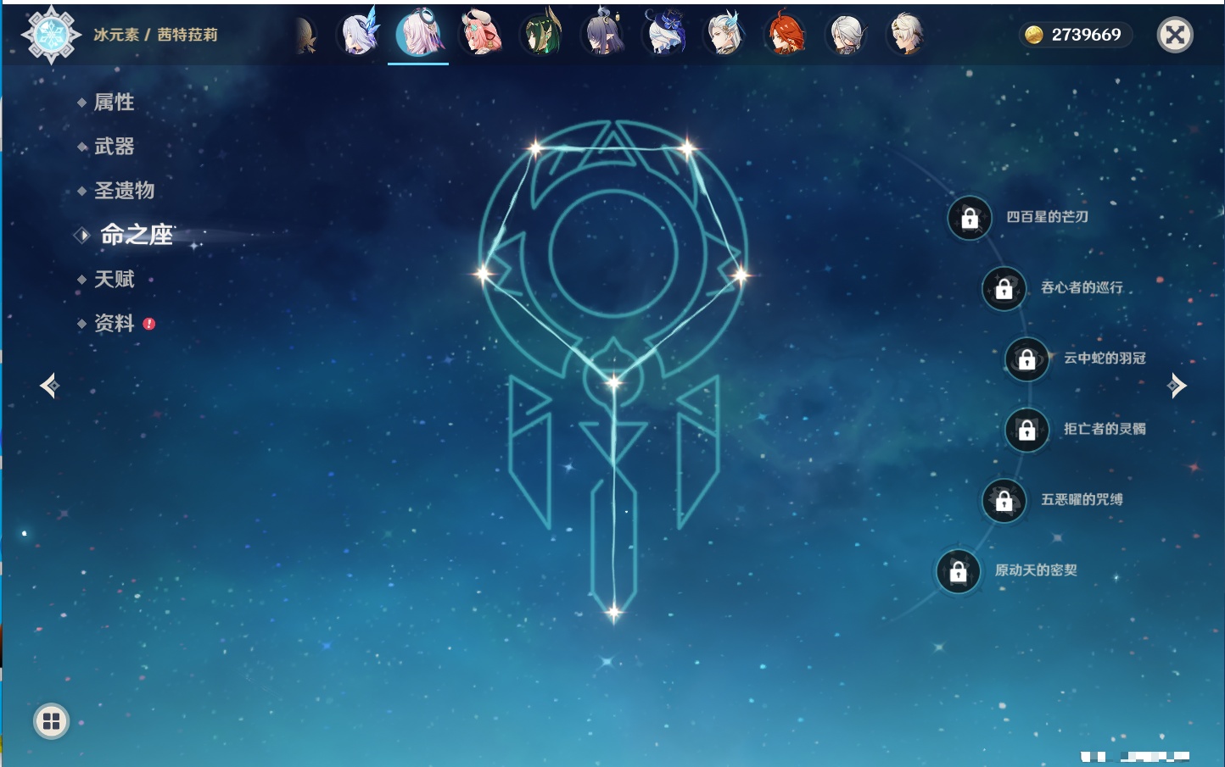Screen dimensions: 1225x767
Task: Click the central star of the constellation
Action: (x=613, y=382)
